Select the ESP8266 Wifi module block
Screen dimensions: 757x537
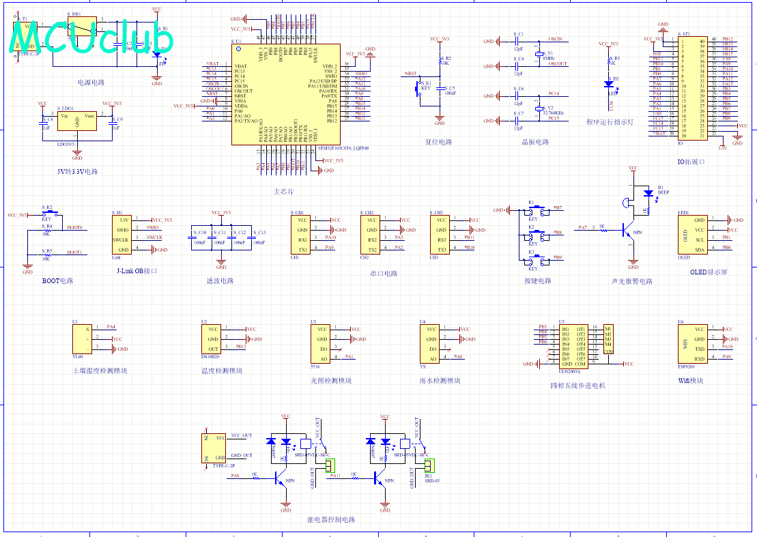click(693, 344)
